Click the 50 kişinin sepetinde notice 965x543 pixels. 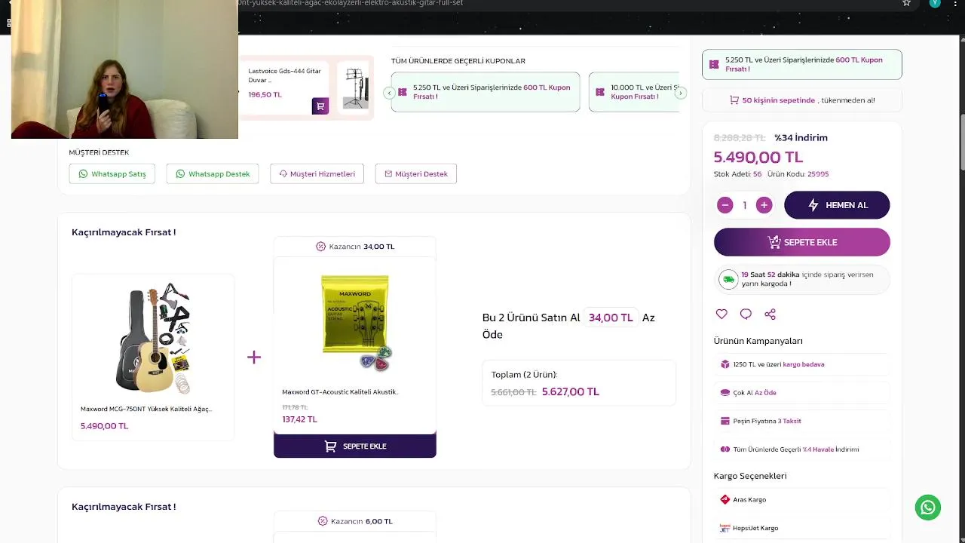[x=801, y=100]
